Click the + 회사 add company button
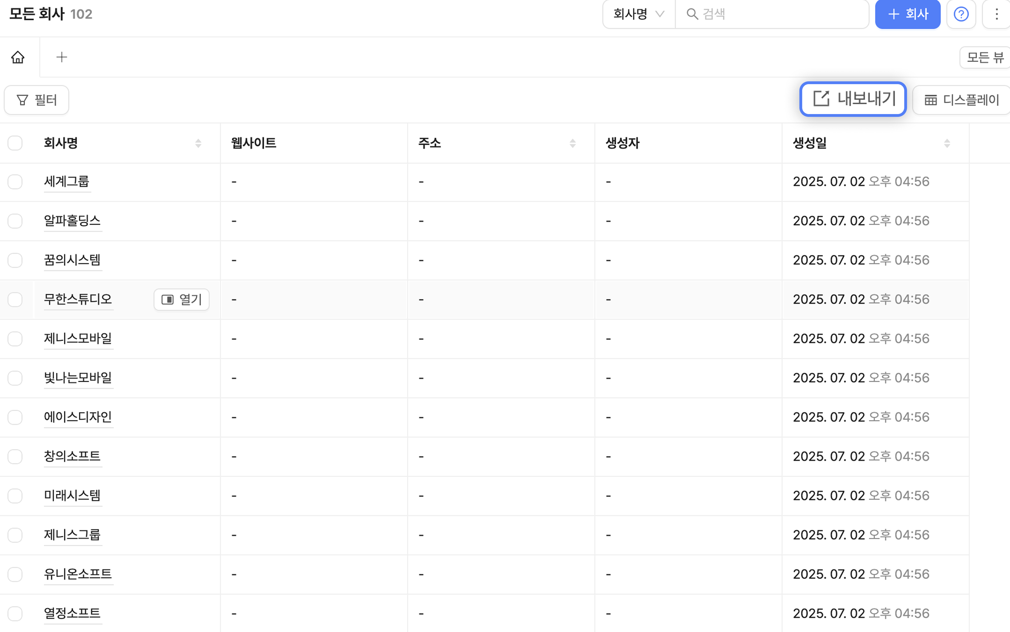The image size is (1010, 632). click(907, 14)
